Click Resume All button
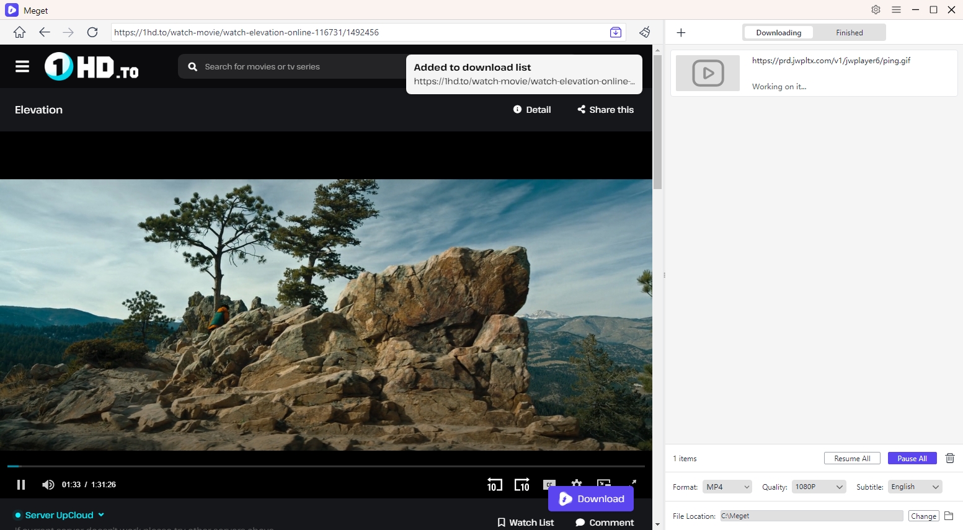This screenshot has width=963, height=530. [852, 458]
